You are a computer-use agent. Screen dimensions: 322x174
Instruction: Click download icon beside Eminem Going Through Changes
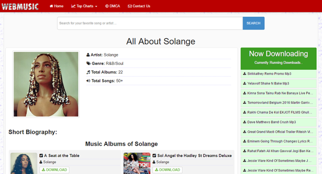pos(245,141)
